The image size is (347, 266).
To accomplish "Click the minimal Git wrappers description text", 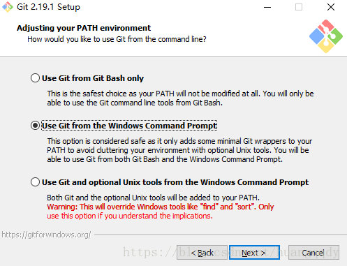I will point(179,150).
